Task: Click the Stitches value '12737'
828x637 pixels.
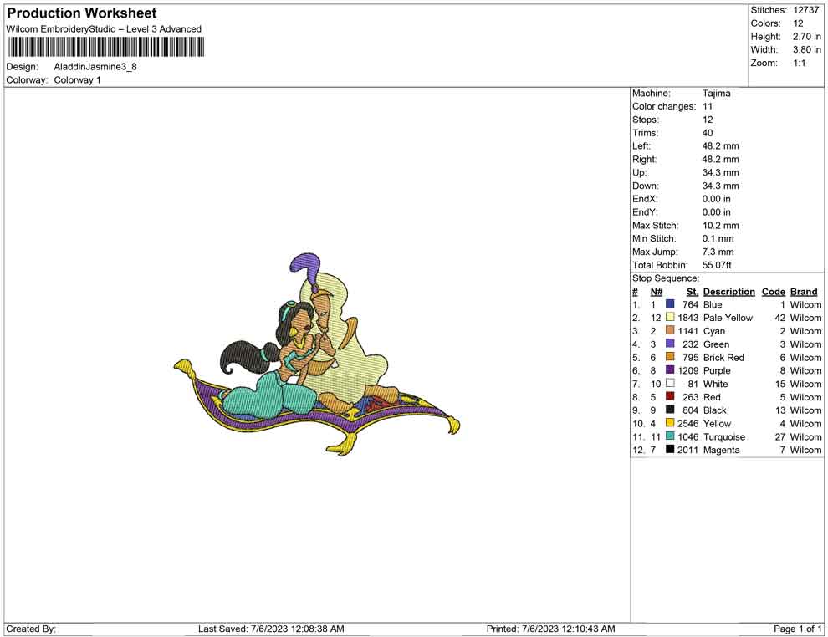Action: (x=805, y=10)
